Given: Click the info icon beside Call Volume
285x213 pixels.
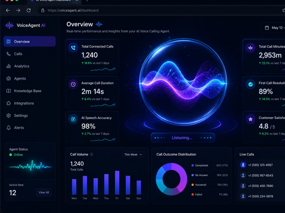Looking at the screenshot, I should click(x=91, y=154).
